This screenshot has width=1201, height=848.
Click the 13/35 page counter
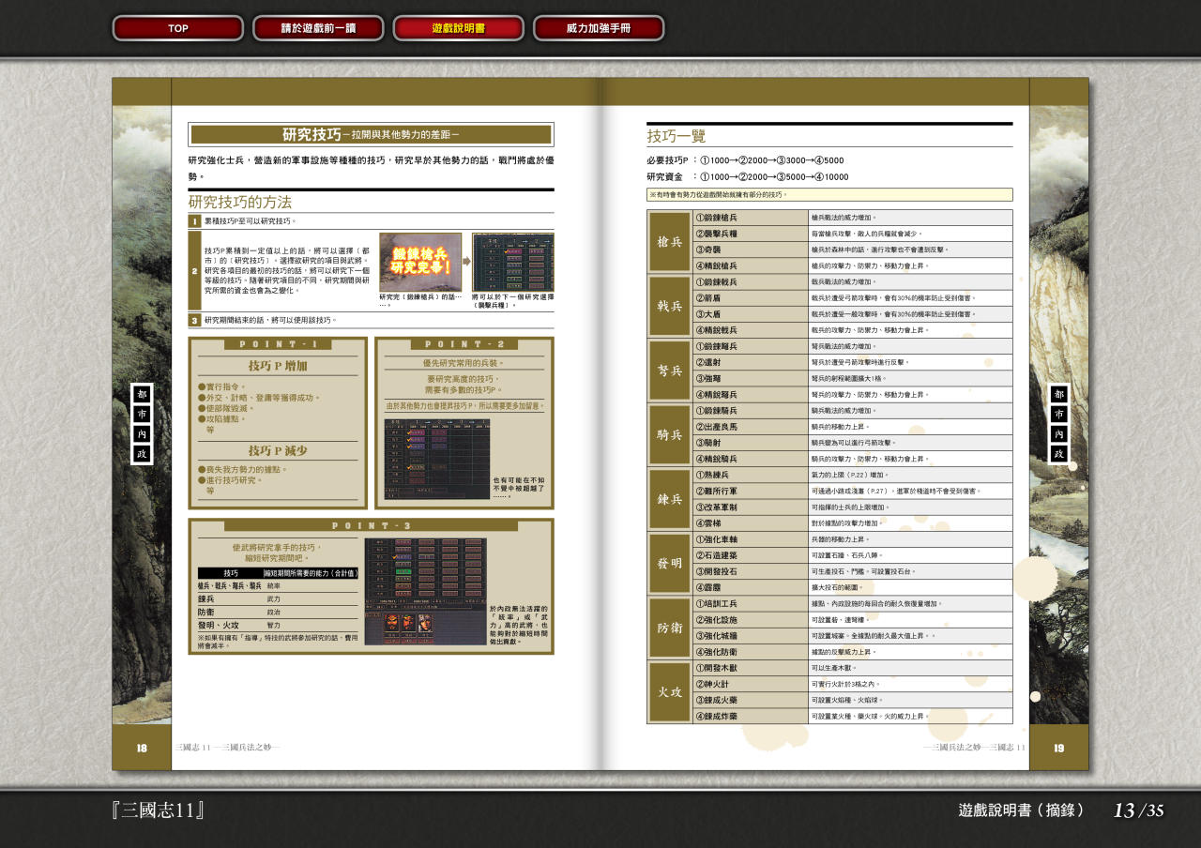(1138, 810)
